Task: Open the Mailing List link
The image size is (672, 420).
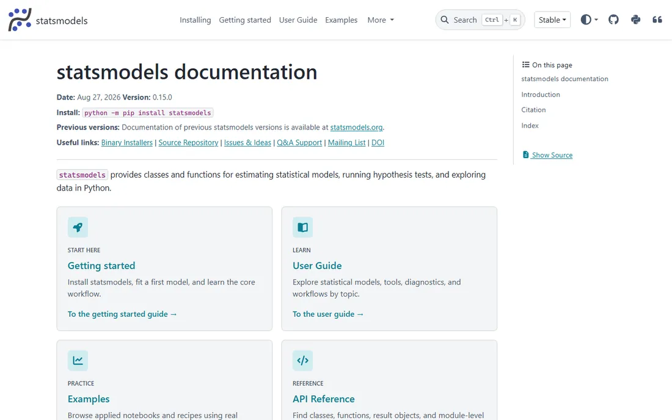Action: (x=347, y=143)
